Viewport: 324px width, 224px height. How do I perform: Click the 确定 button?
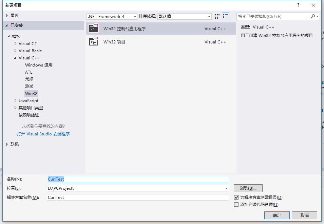pos(277,215)
